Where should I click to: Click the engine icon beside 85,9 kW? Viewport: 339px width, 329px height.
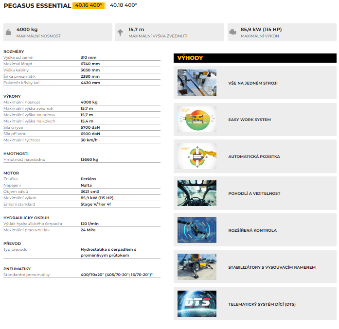[232, 32]
